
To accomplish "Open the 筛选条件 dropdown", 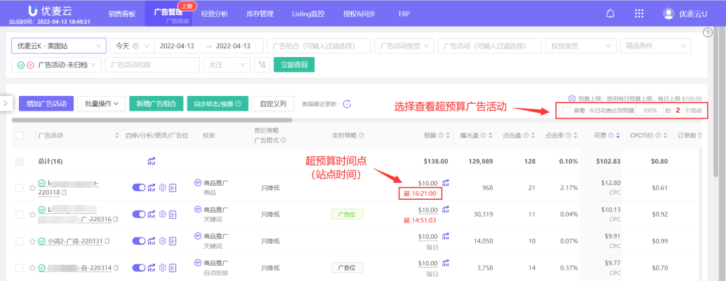I will click(655, 46).
